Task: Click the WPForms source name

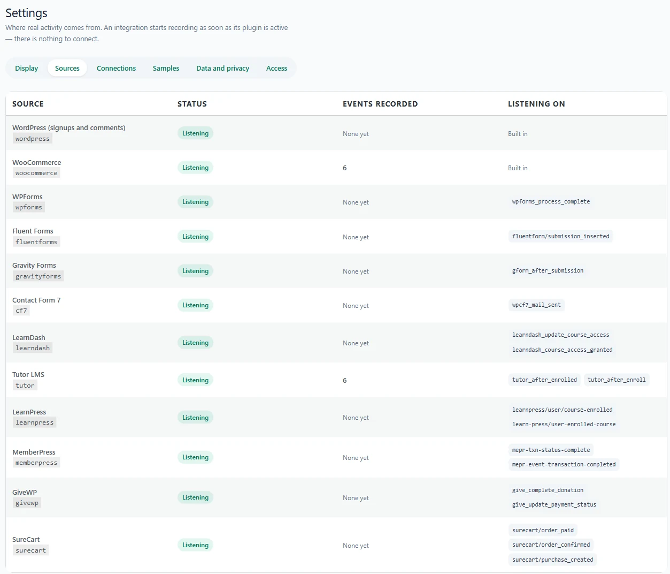Action: 27,197
